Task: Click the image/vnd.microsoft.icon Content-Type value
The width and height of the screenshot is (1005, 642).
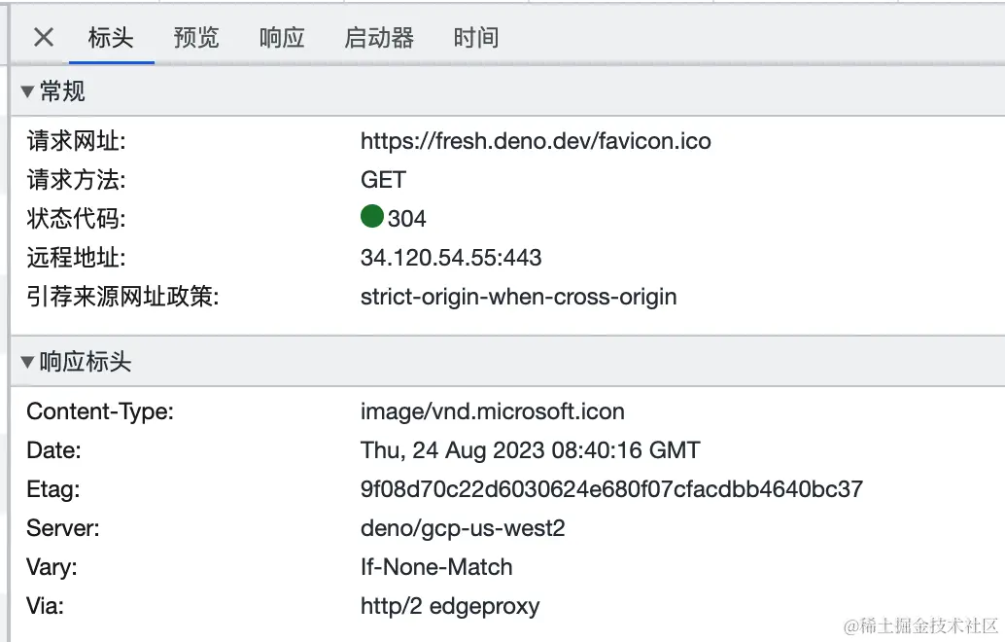Action: tap(492, 411)
